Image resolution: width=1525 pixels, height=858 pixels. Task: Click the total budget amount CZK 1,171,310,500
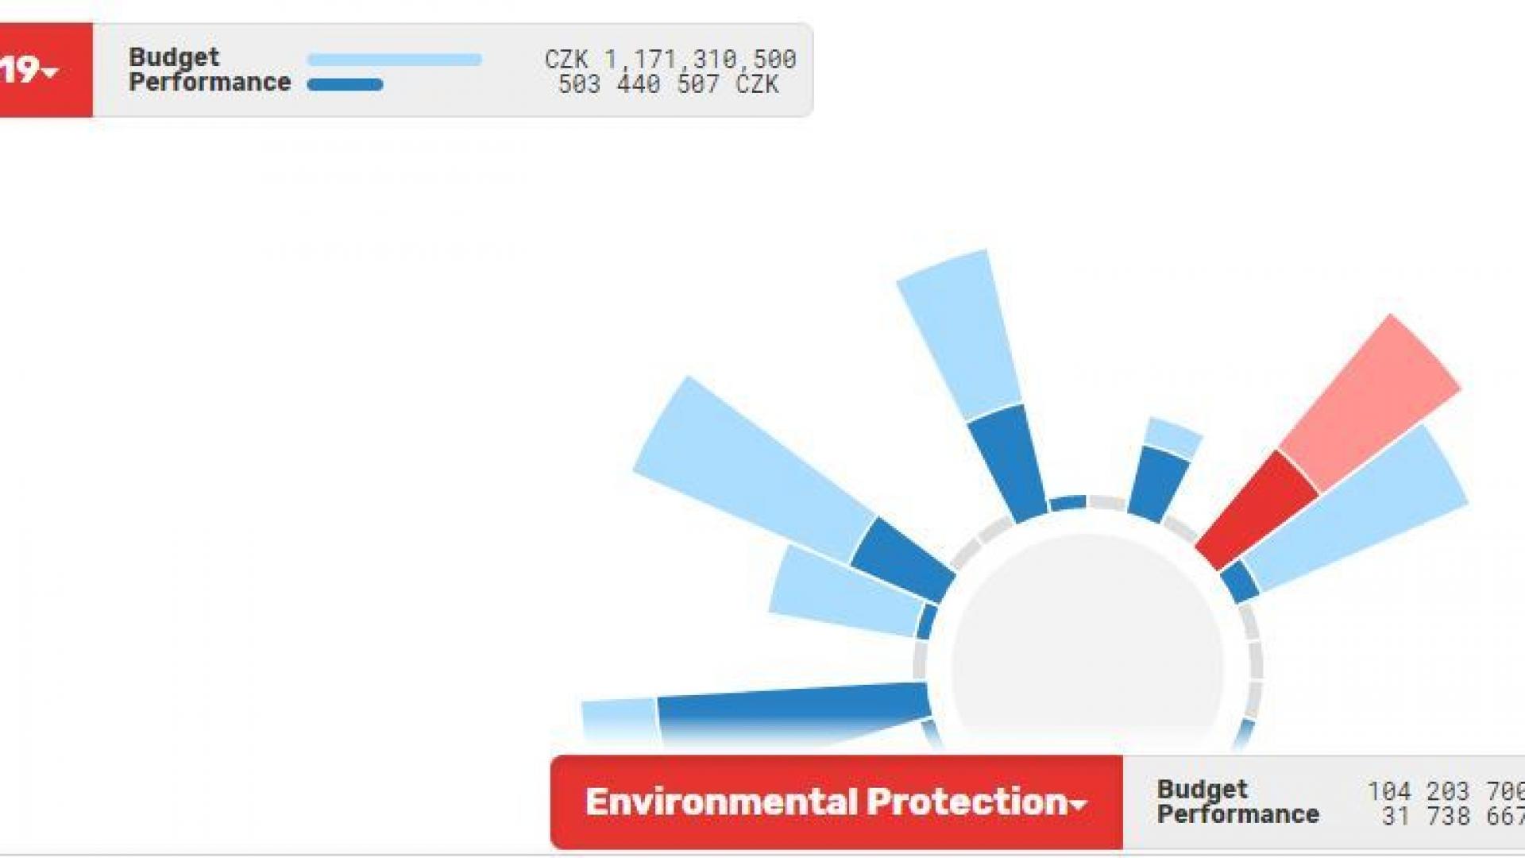click(670, 60)
